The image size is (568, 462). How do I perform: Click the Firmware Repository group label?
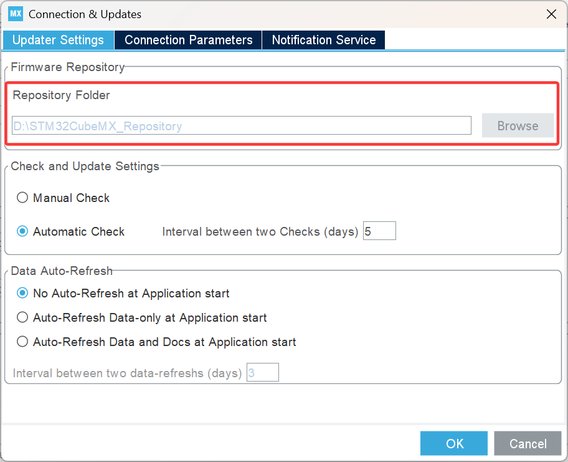[x=68, y=67]
